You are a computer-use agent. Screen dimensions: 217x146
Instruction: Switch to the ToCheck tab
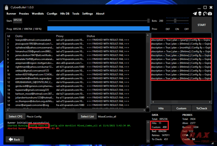coord(202,108)
